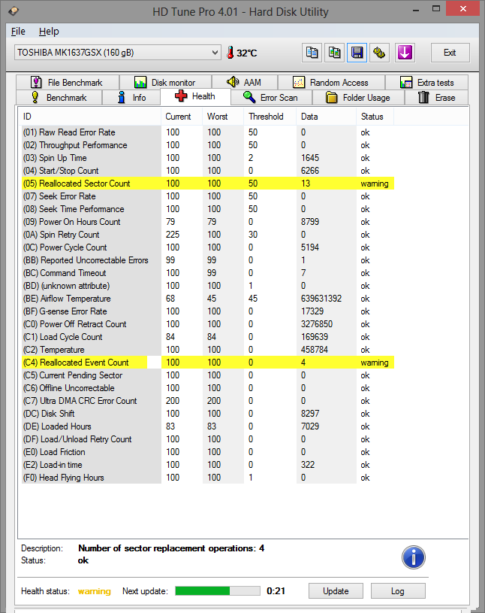This screenshot has height=613, width=485.
Task: Click the Worst column header
Action: pos(223,117)
